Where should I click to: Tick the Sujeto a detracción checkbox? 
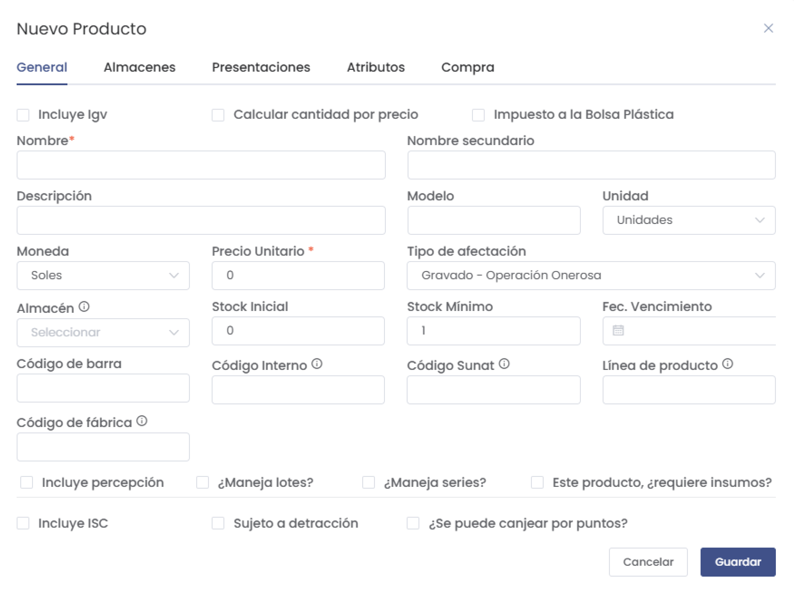pos(218,523)
